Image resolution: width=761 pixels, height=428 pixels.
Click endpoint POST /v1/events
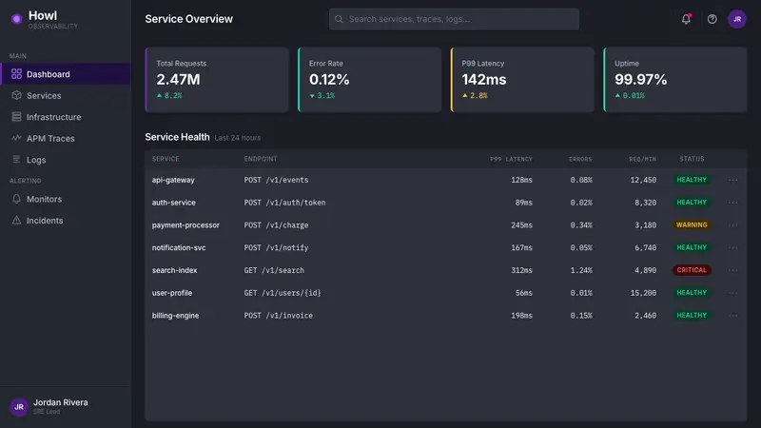click(x=276, y=180)
